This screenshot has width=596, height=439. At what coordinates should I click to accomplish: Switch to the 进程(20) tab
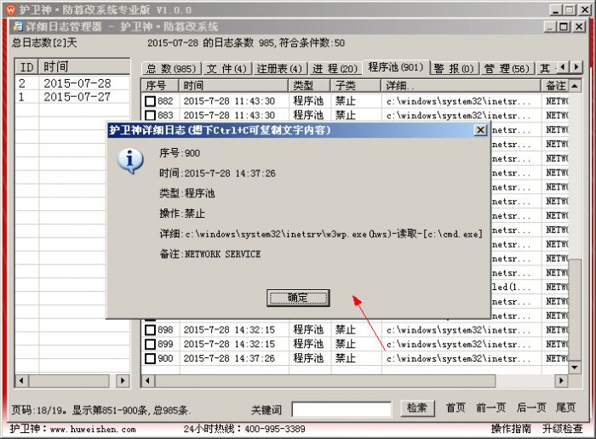coord(335,69)
